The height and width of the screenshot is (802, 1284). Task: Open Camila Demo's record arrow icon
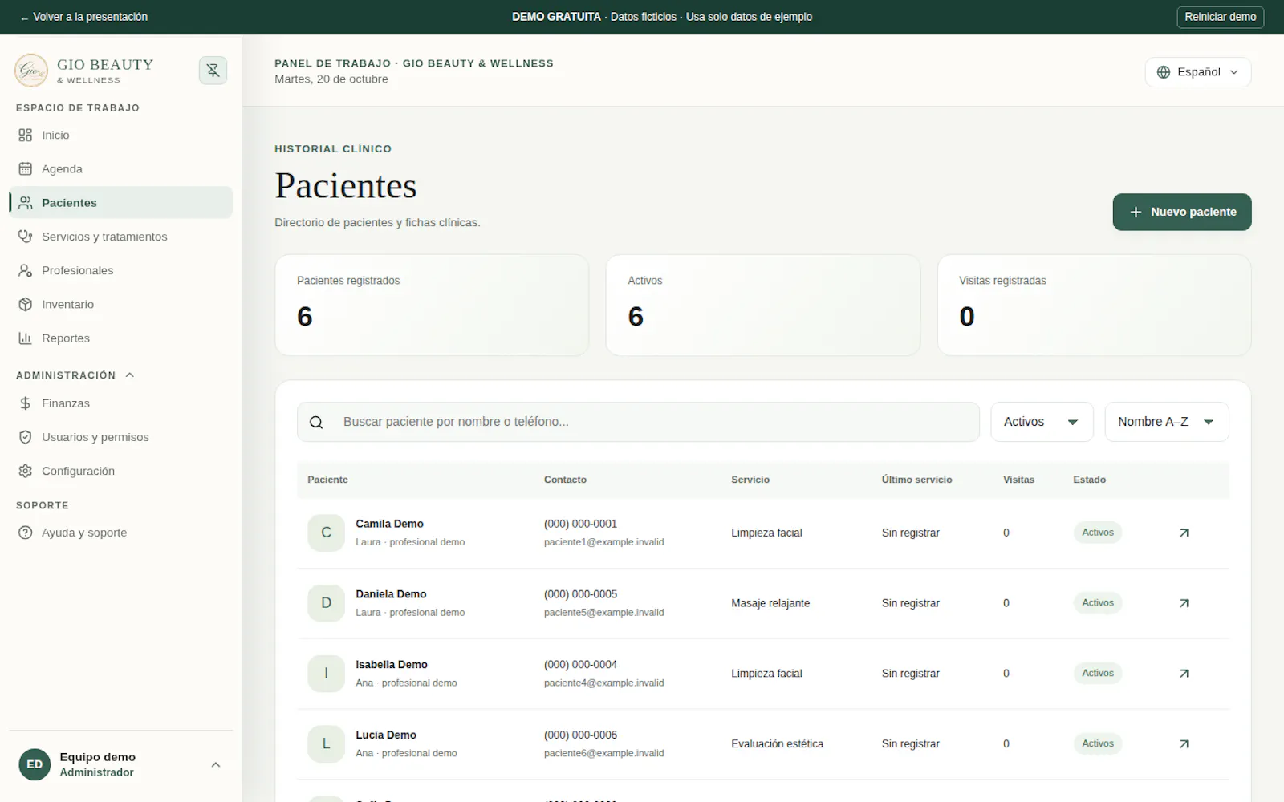pos(1184,533)
